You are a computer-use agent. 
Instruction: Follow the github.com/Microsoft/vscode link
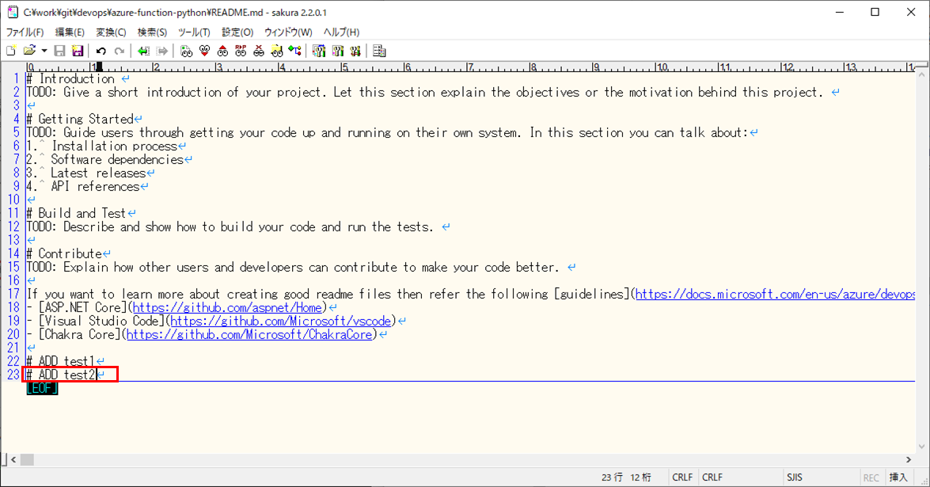[280, 321]
